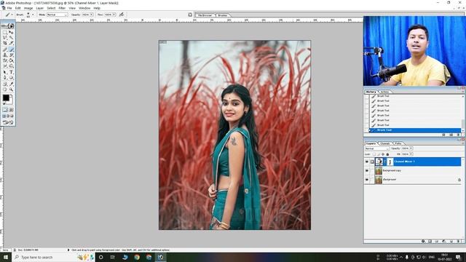Select the Brush tool in toolbox
The width and height of the screenshot is (466, 262).
point(11,49)
